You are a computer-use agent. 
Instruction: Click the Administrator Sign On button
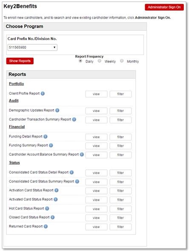[x=164, y=7]
